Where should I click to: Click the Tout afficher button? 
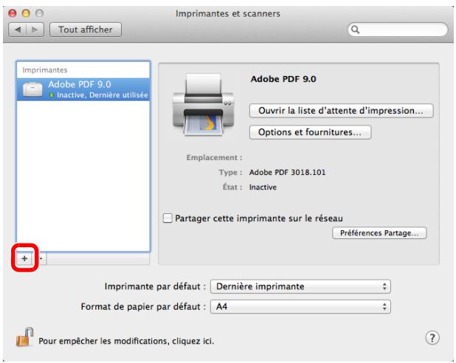click(x=86, y=30)
